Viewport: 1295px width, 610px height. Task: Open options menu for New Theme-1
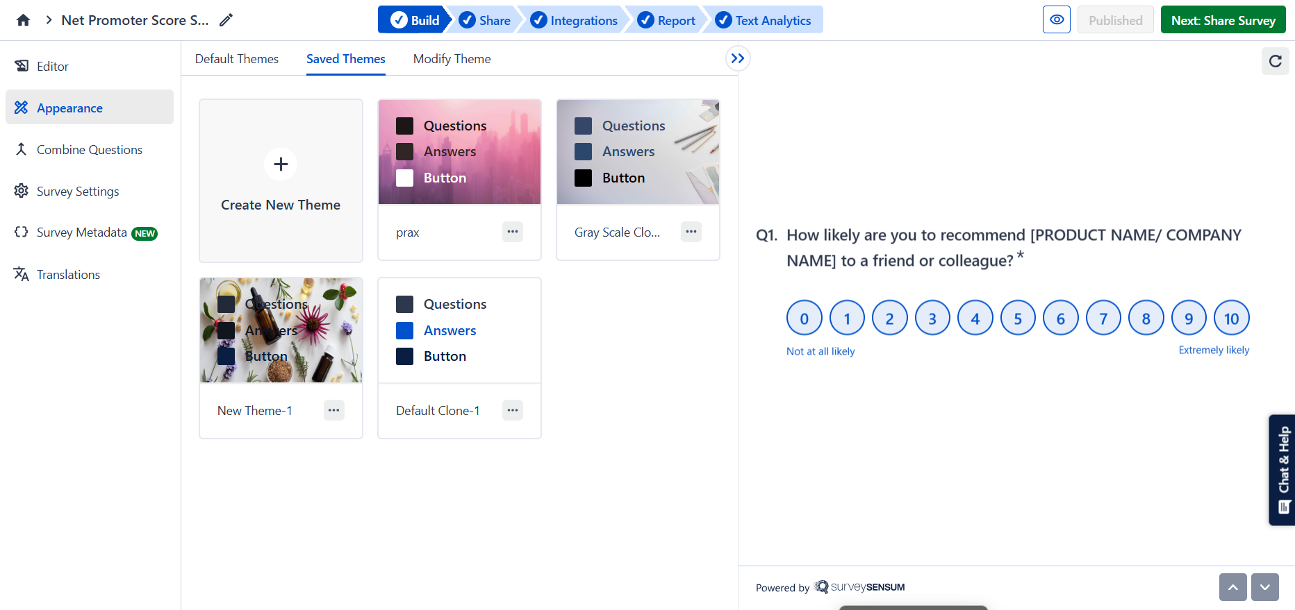[x=333, y=410]
